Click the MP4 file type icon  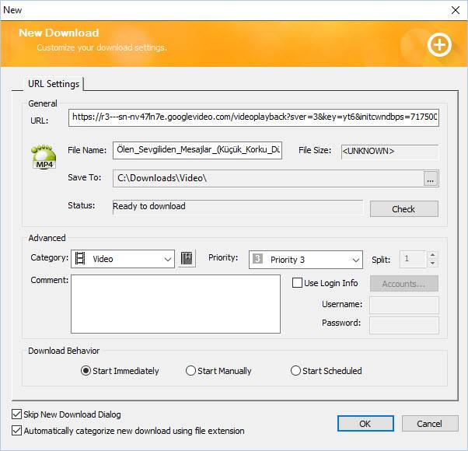(x=44, y=157)
